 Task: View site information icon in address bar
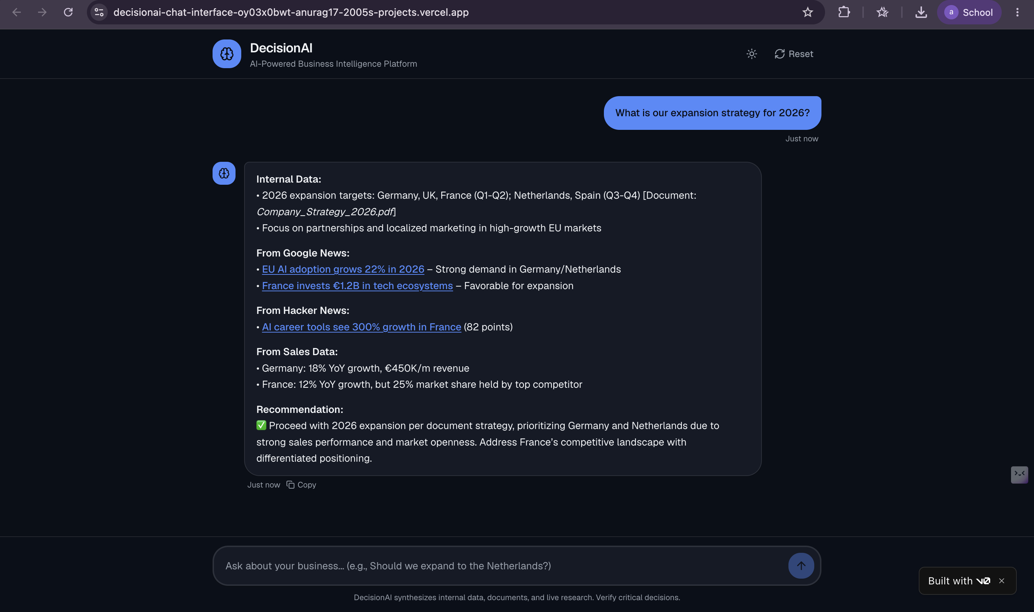pos(99,12)
